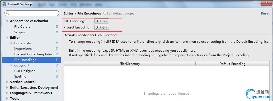The image size is (273, 101).
Task: Collapse the Appearance & Behavior section
Action: pos(7,21)
